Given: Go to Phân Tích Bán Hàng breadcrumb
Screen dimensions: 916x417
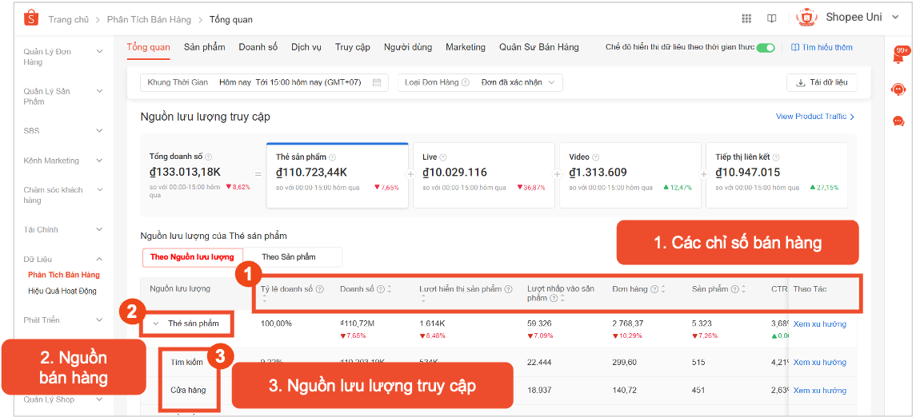Looking at the screenshot, I should click(x=149, y=19).
